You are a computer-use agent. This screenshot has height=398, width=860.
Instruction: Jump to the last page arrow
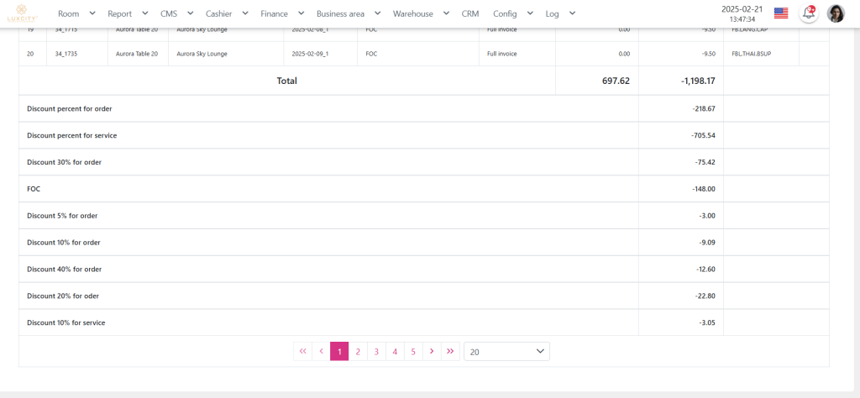451,352
